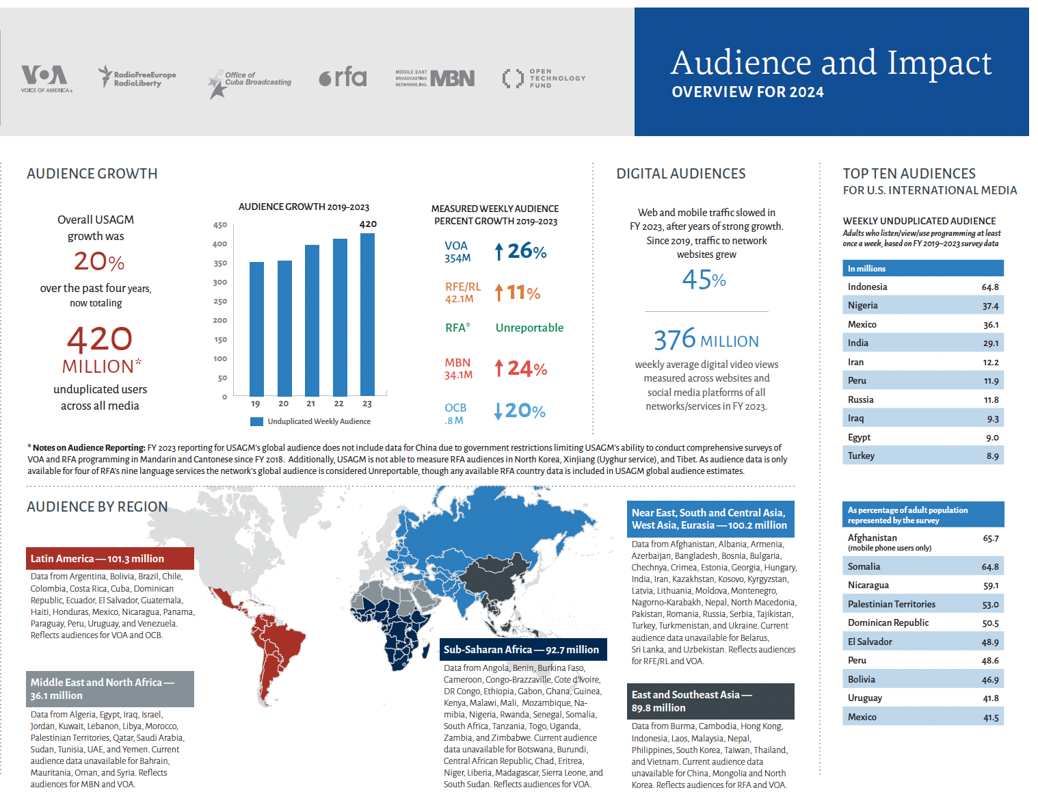Click the Somalia 64.8 row
Viewport: 1038px width, 803px height.
tap(923, 566)
